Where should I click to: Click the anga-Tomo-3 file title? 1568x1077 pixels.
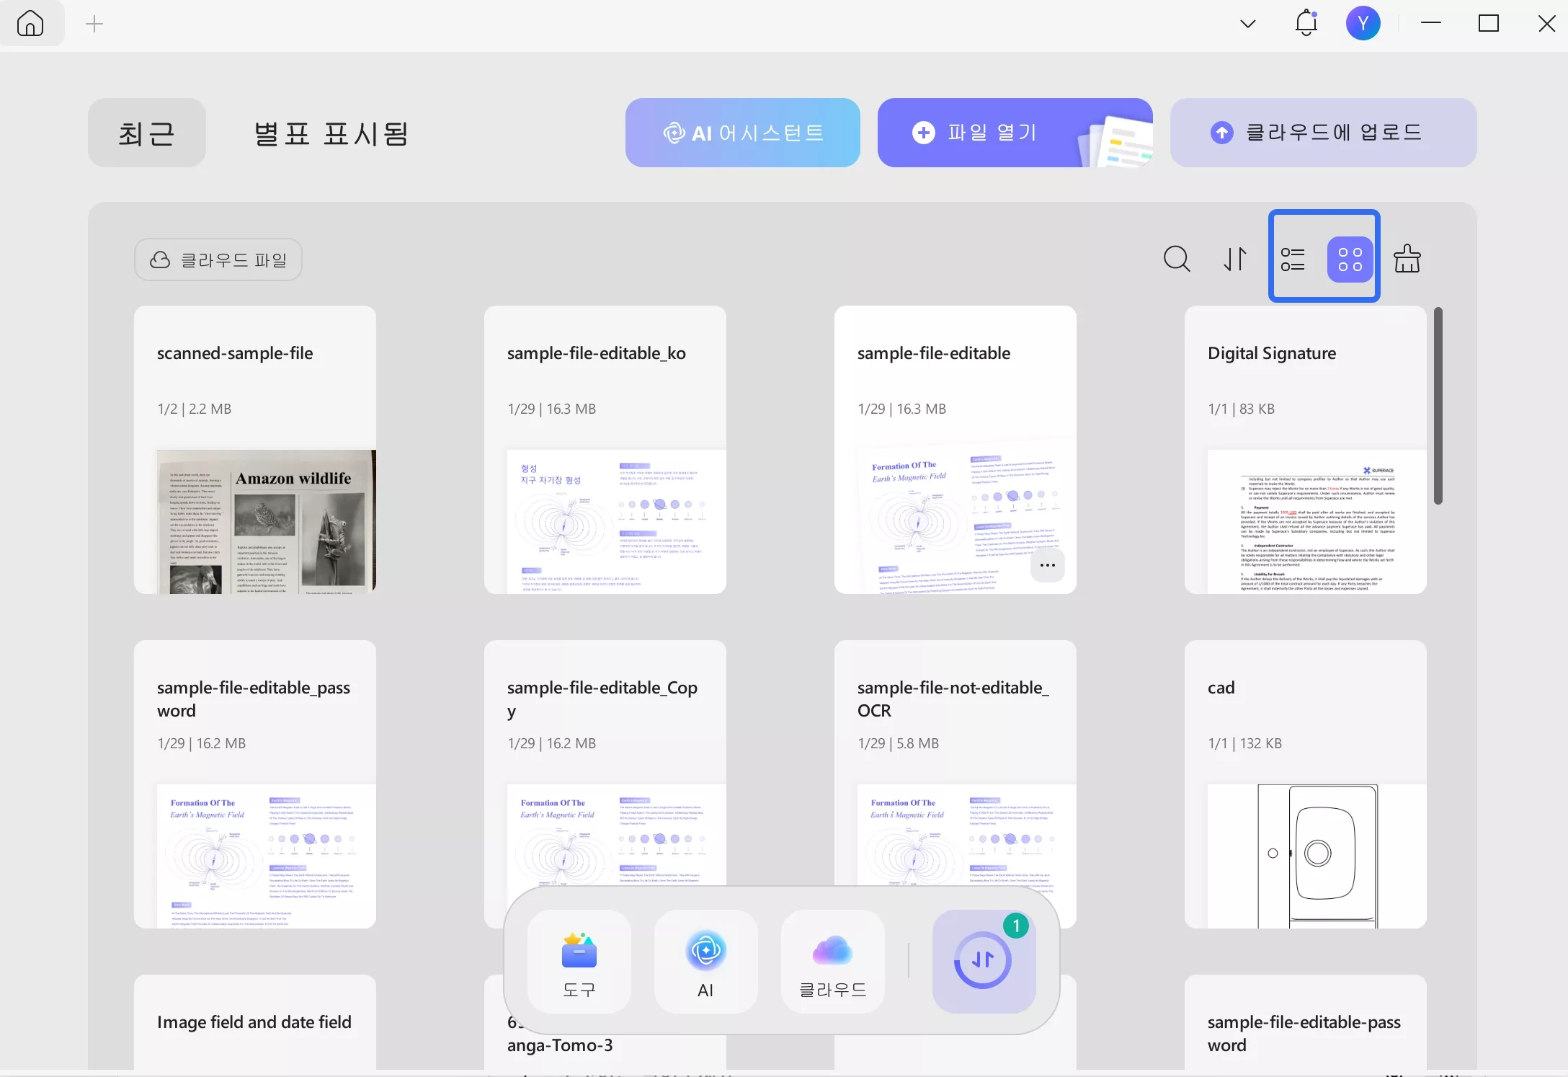coord(560,1045)
